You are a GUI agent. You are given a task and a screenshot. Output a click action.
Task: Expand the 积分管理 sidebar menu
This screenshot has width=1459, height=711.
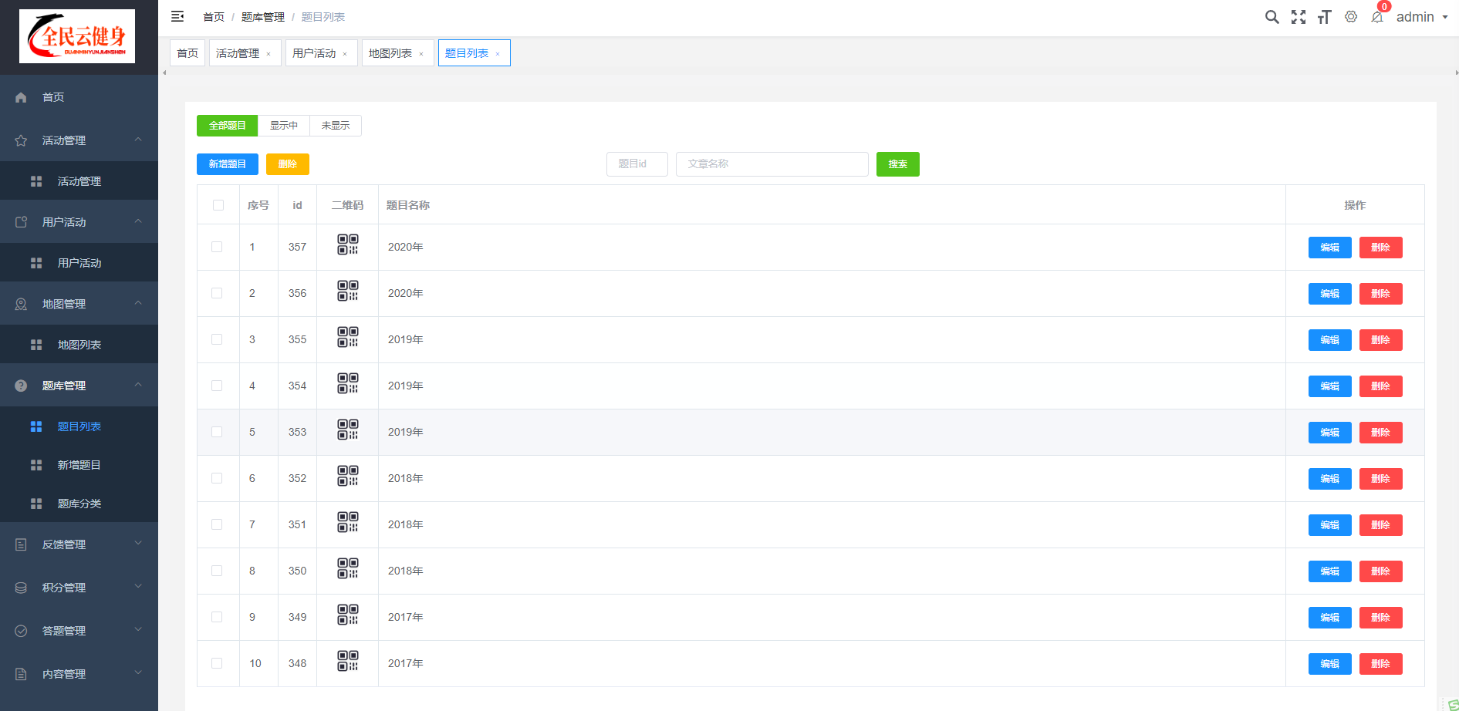click(x=79, y=588)
